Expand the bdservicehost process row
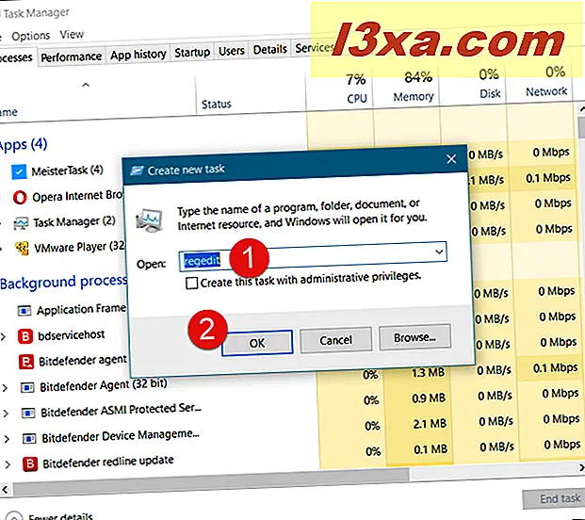Screen dimensions: 585x520 point(4,337)
